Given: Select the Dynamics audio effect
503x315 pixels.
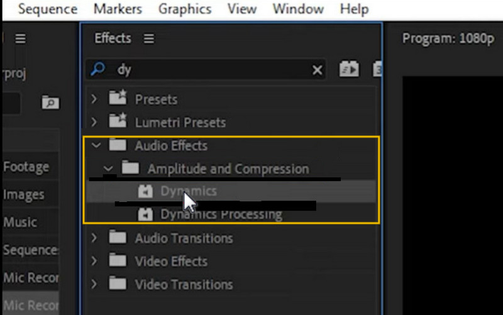Looking at the screenshot, I should point(188,191).
